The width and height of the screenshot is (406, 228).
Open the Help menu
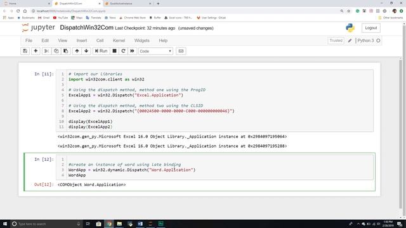point(163,41)
